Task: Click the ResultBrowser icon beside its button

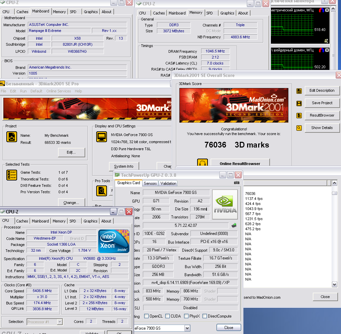Action: 299,116
